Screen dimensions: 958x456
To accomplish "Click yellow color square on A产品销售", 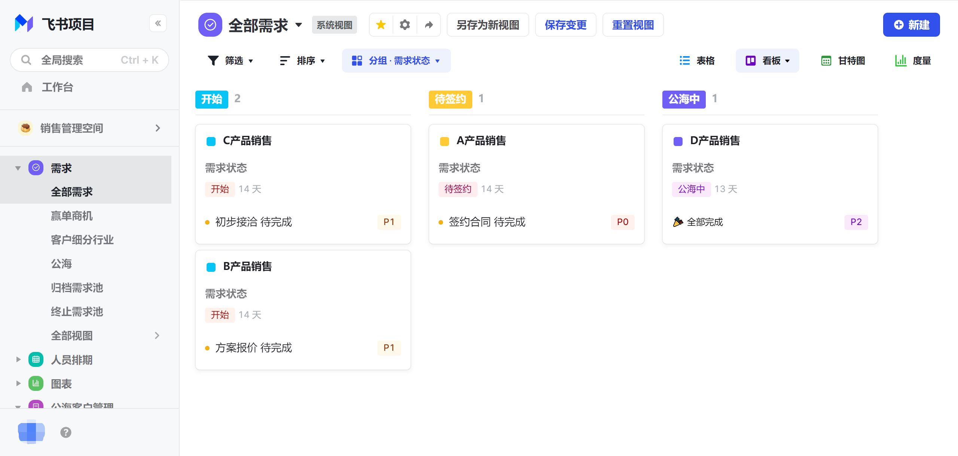I will tap(445, 141).
